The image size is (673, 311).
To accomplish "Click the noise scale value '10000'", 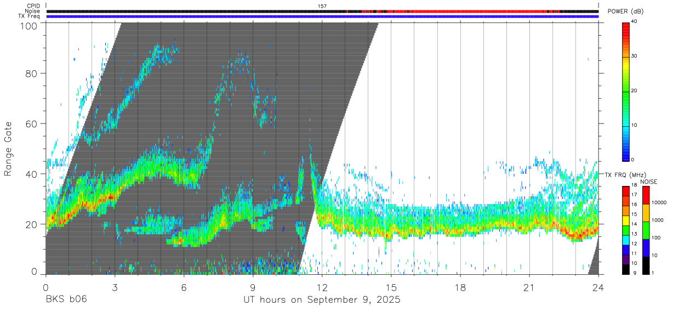I will (659, 202).
